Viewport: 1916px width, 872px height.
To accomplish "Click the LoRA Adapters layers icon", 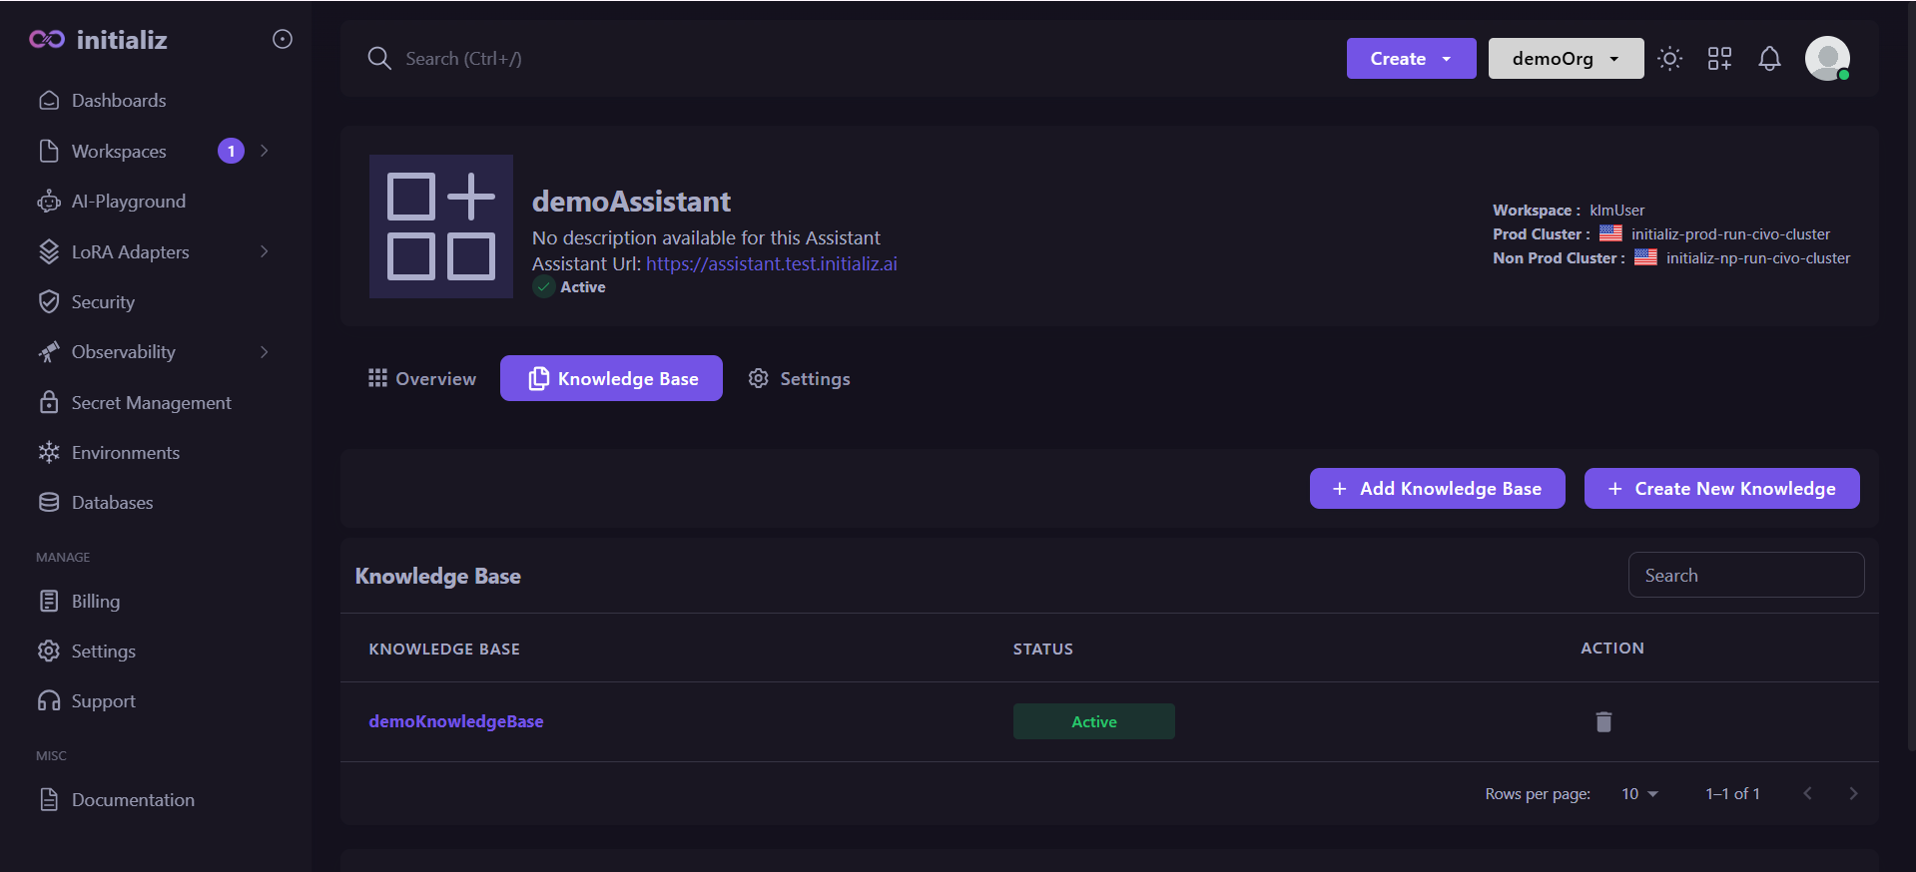I will 49,251.
